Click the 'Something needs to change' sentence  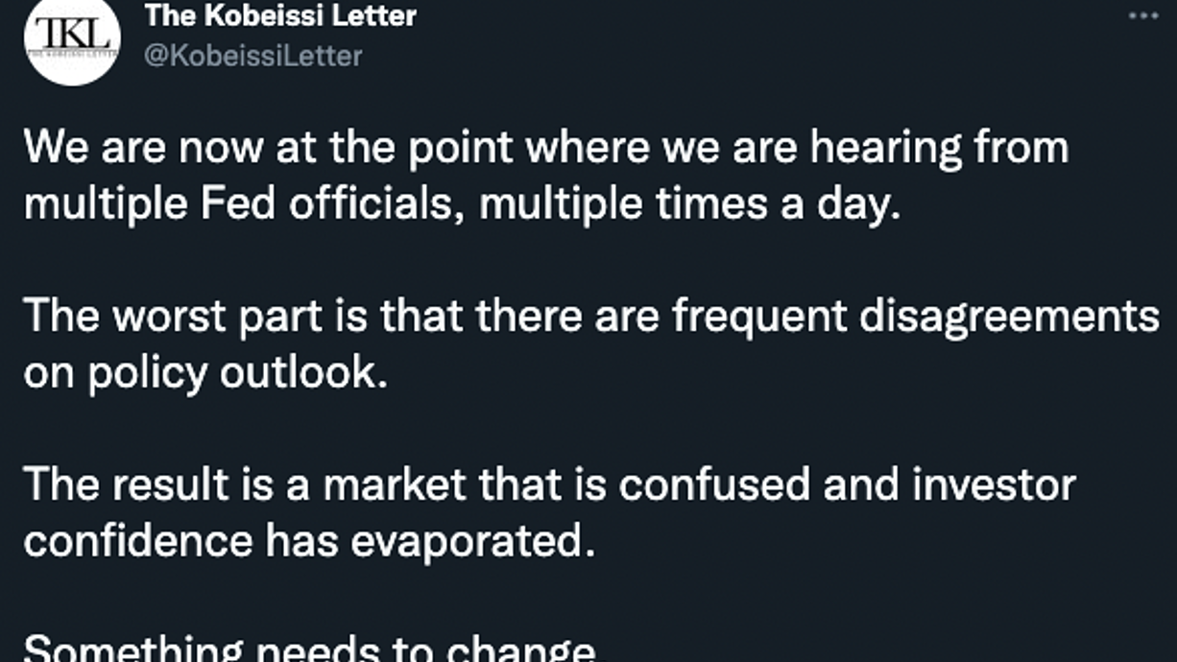309,649
